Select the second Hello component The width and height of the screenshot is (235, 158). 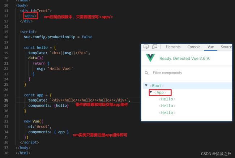tap(167, 106)
